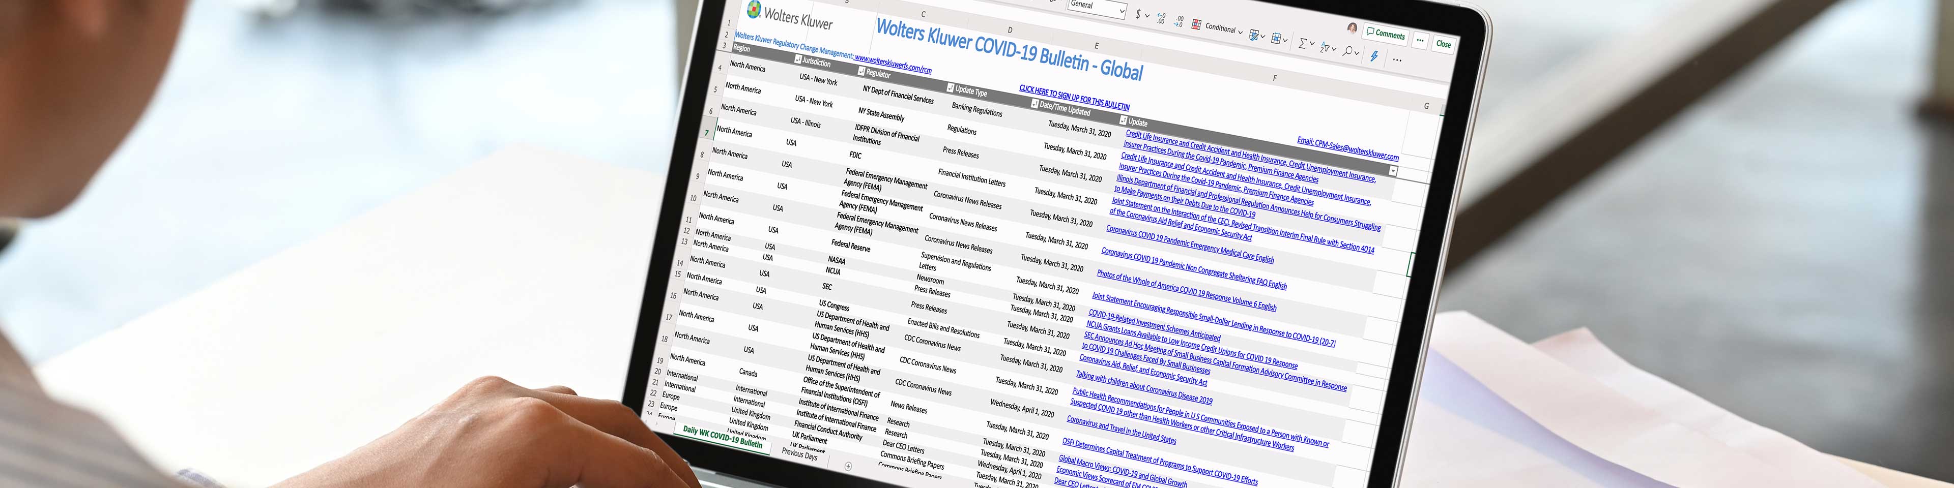This screenshot has width=1954, height=488.
Task: Open Talking with children about Coronavirus link
Action: 1144,388
